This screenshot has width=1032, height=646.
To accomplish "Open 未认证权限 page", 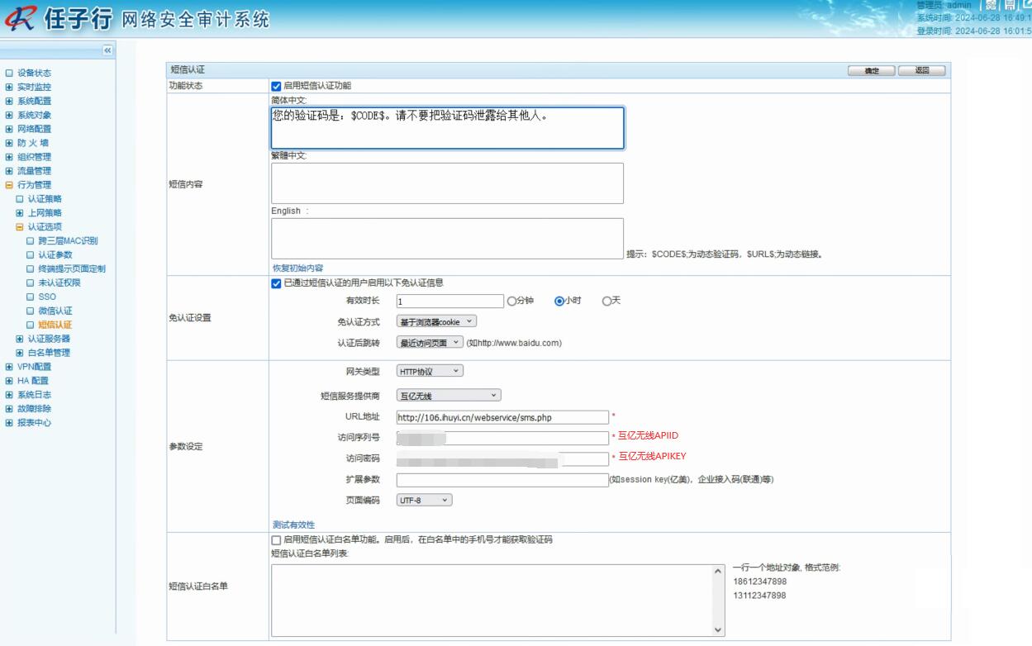I will [59, 283].
